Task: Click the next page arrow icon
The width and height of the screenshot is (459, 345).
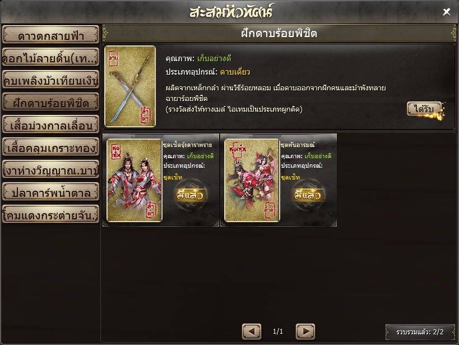Action: 305,332
